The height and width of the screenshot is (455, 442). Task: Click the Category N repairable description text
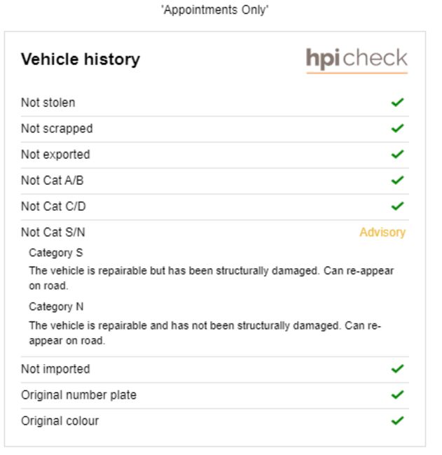click(205, 332)
